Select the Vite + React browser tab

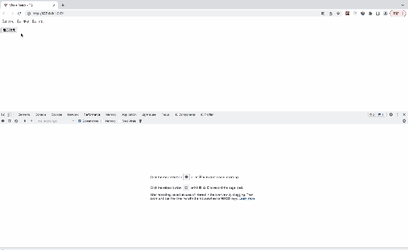pos(29,5)
